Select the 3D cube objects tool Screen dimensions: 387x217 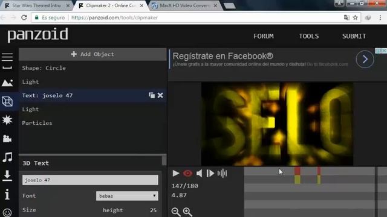pyautogui.click(x=7, y=101)
